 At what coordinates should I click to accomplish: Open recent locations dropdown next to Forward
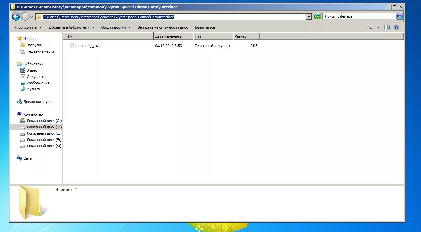[32, 17]
